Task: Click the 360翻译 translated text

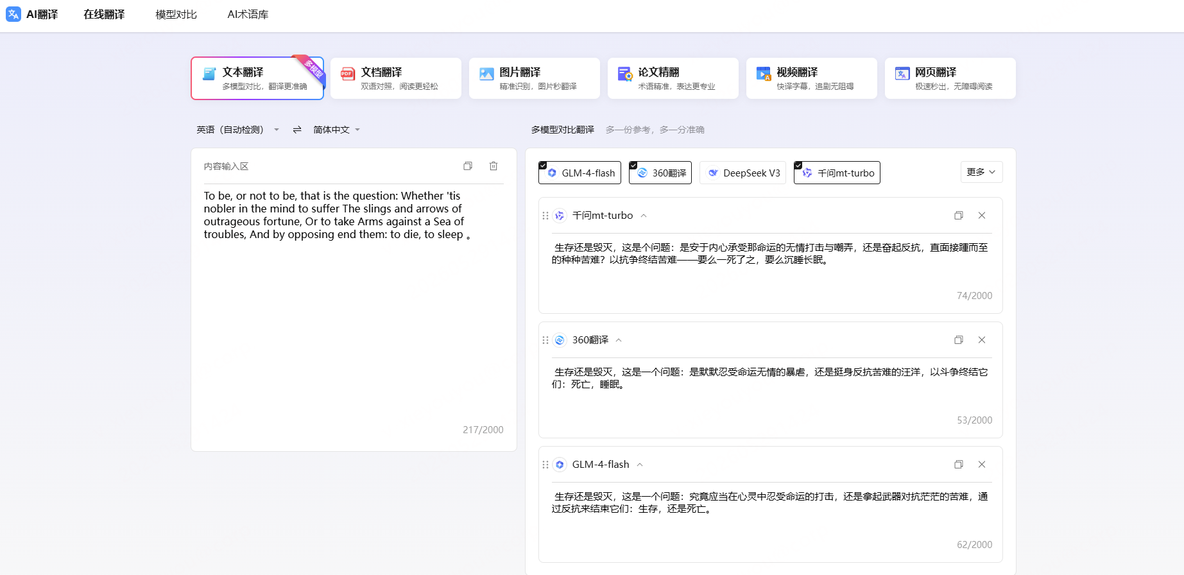Action: tap(770, 378)
